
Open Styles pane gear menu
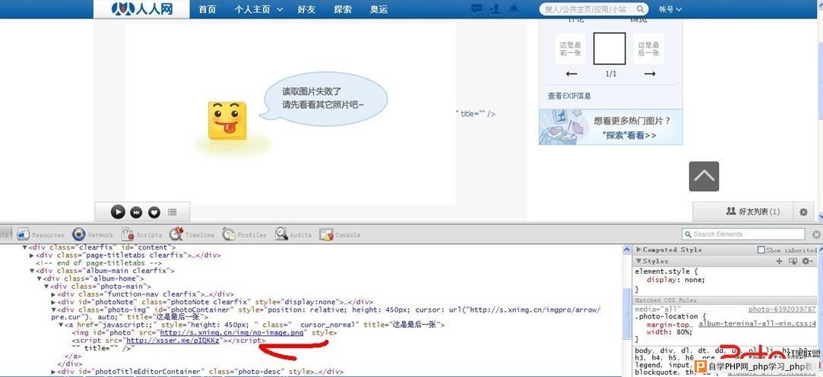[x=807, y=261]
